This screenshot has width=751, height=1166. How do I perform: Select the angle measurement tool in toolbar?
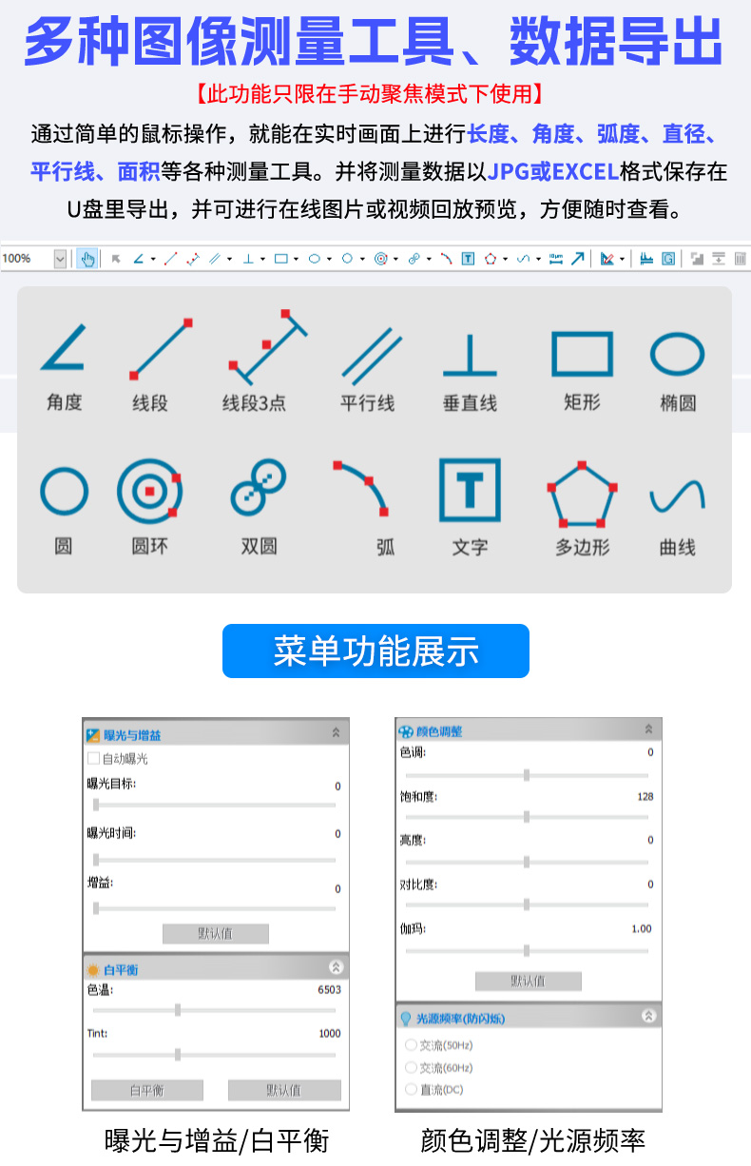pyautogui.click(x=139, y=259)
